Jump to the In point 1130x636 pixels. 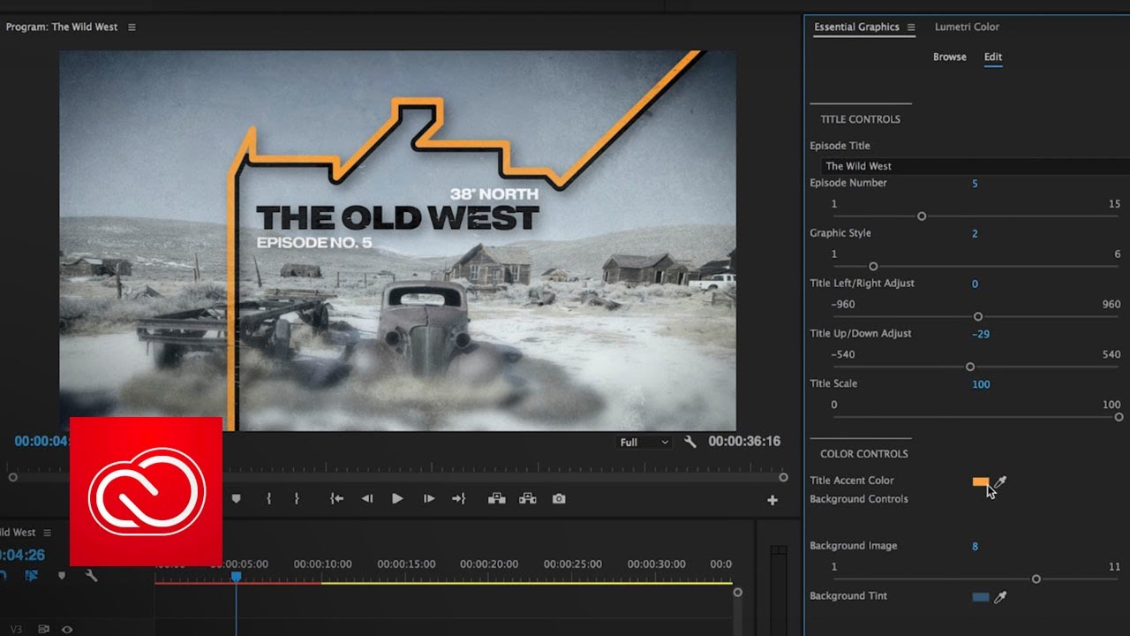coord(336,499)
